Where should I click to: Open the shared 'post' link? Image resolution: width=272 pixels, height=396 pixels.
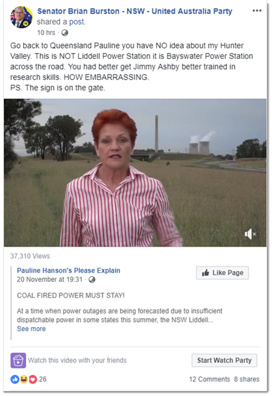coord(77,22)
